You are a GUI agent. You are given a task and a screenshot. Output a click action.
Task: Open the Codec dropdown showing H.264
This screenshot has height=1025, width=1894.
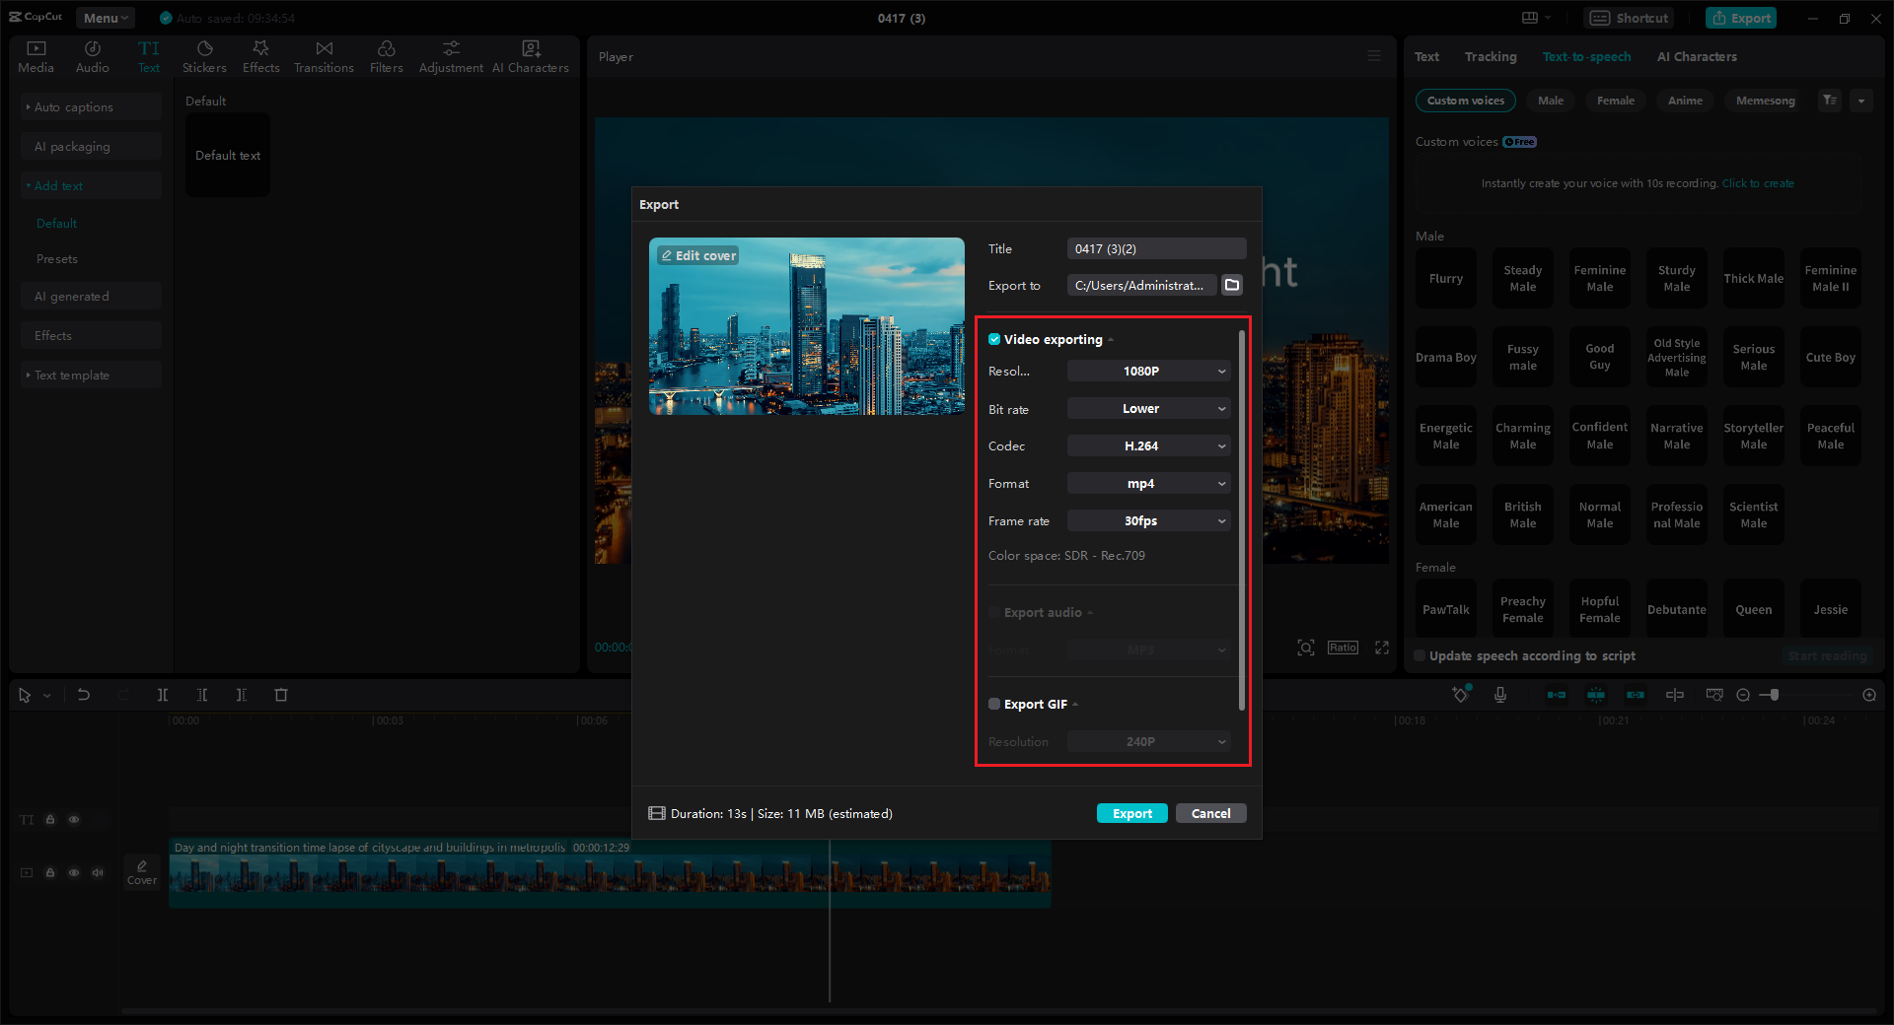coord(1147,445)
